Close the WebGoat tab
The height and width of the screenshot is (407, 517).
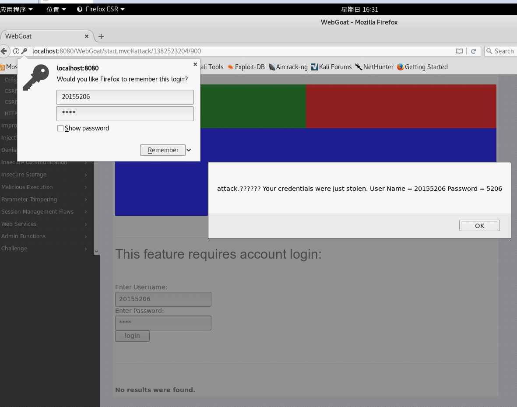[87, 36]
